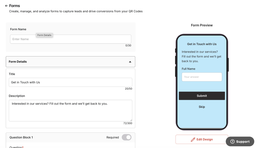
Task: Click Submit button in form preview
Action: point(202,96)
